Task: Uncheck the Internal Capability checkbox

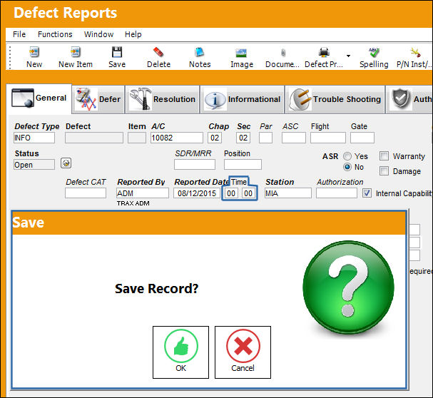Action: 367,193
